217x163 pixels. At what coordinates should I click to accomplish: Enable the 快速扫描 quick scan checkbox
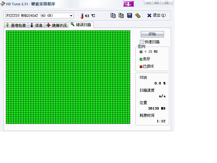click(x=142, y=42)
